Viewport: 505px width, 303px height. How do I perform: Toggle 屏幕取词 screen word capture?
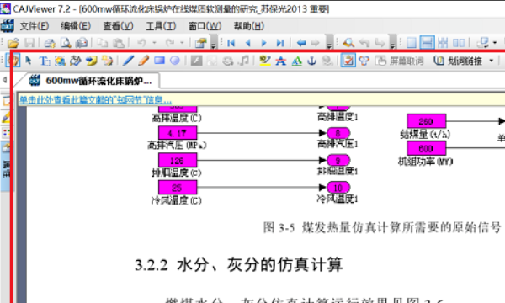399,61
